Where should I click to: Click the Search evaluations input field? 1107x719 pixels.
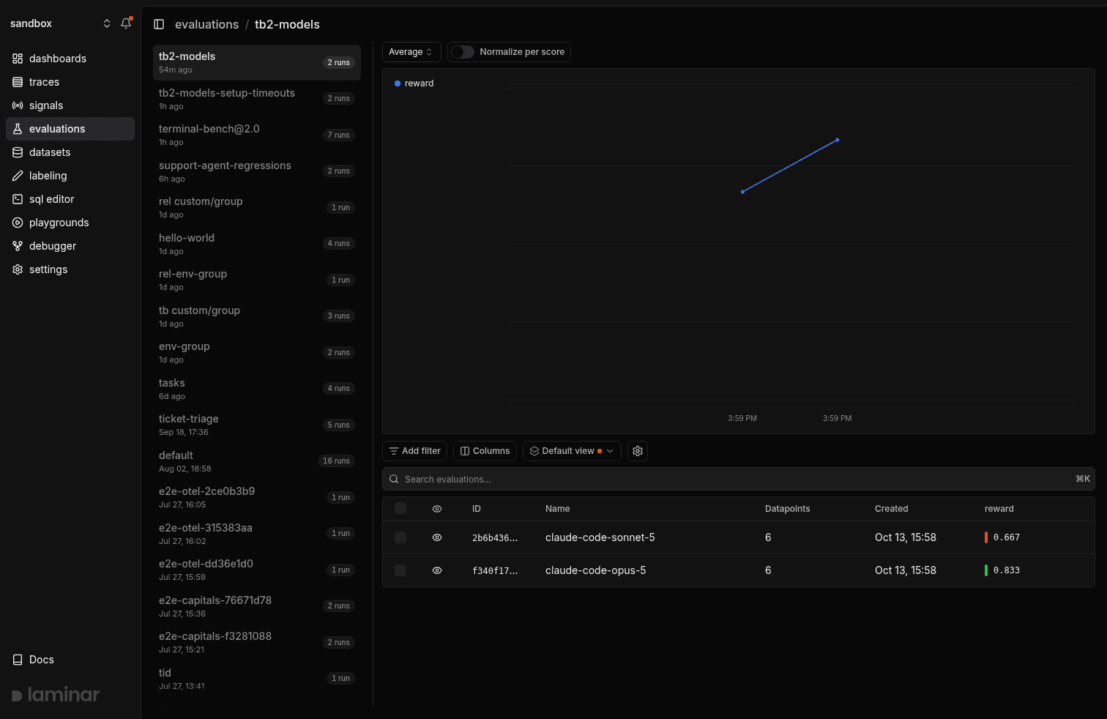pos(738,479)
